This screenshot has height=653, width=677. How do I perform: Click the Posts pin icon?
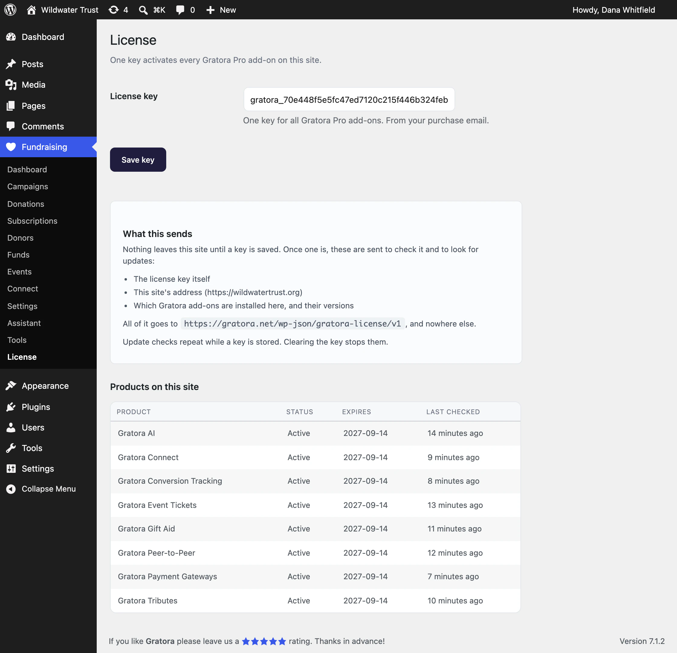(x=11, y=64)
